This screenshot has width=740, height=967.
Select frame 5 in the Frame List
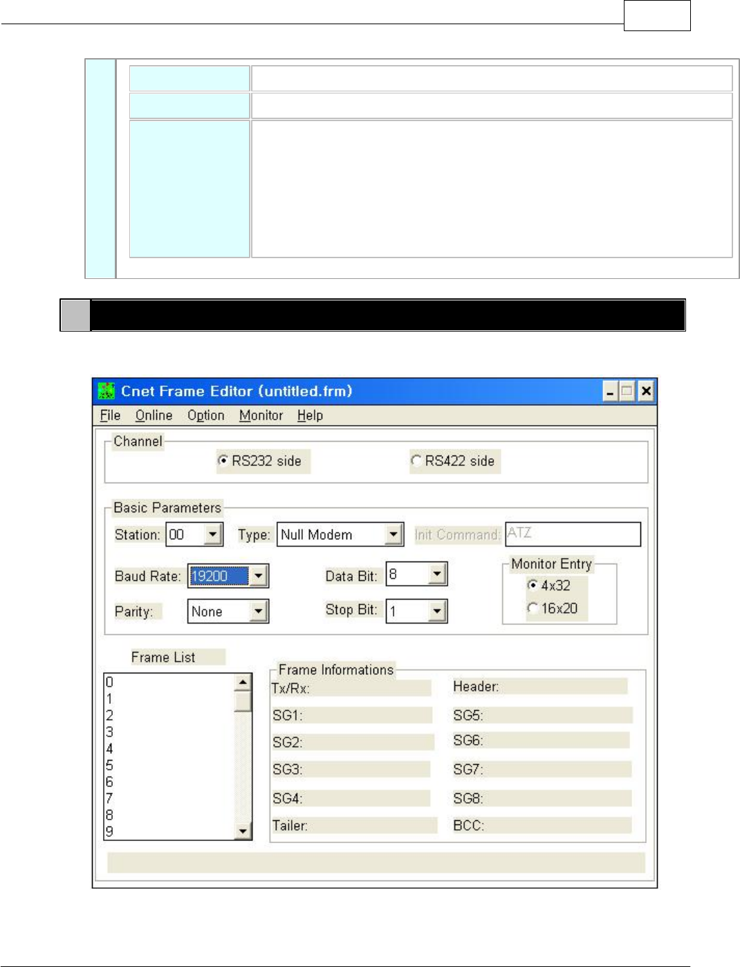[109, 766]
